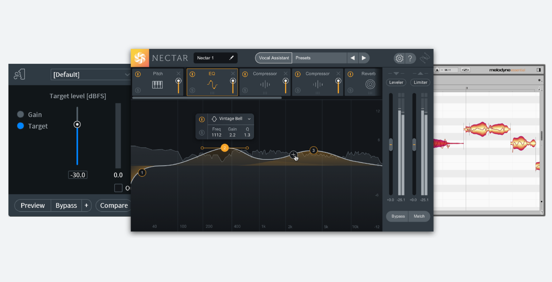Click the second Compressor module waveform icon
The height and width of the screenshot is (282, 552).
click(x=318, y=85)
